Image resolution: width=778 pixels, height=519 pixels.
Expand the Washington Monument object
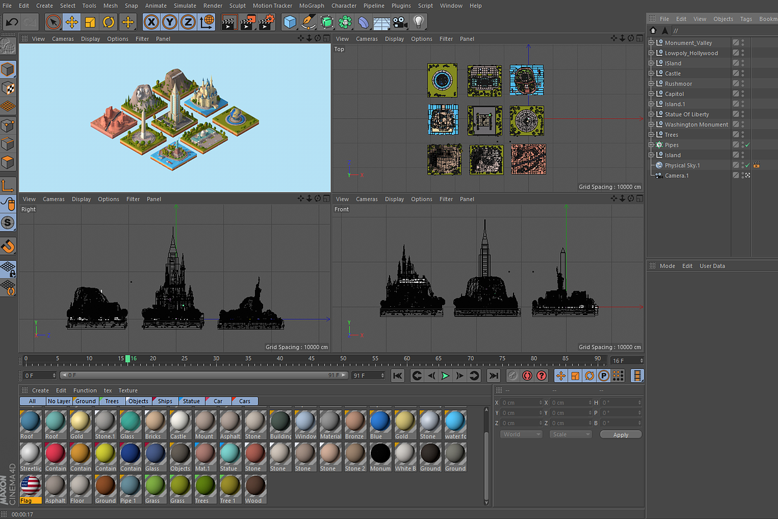[652, 125]
